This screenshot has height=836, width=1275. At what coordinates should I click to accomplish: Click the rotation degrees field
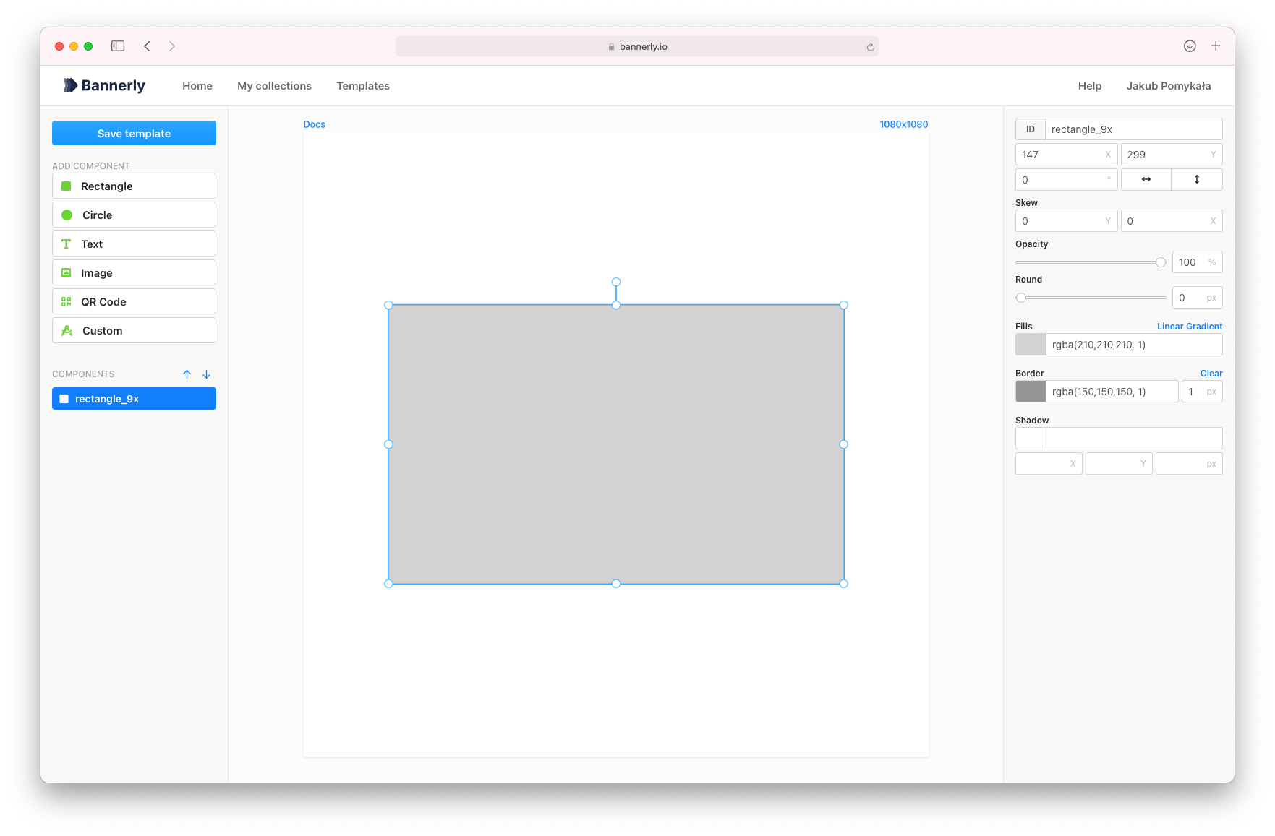click(x=1066, y=180)
